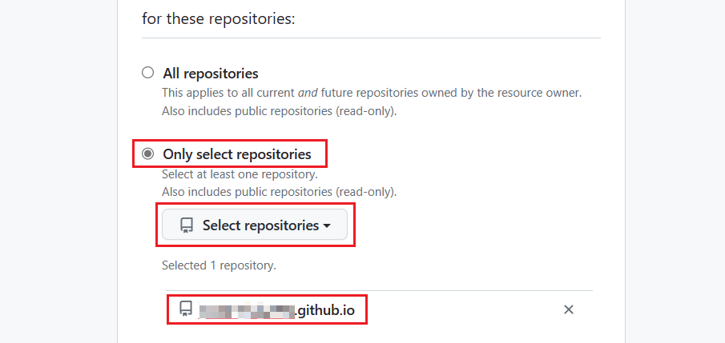This screenshot has width=725, height=343.
Task: Click the "Selected 1 repository." status text
Action: pos(219,264)
